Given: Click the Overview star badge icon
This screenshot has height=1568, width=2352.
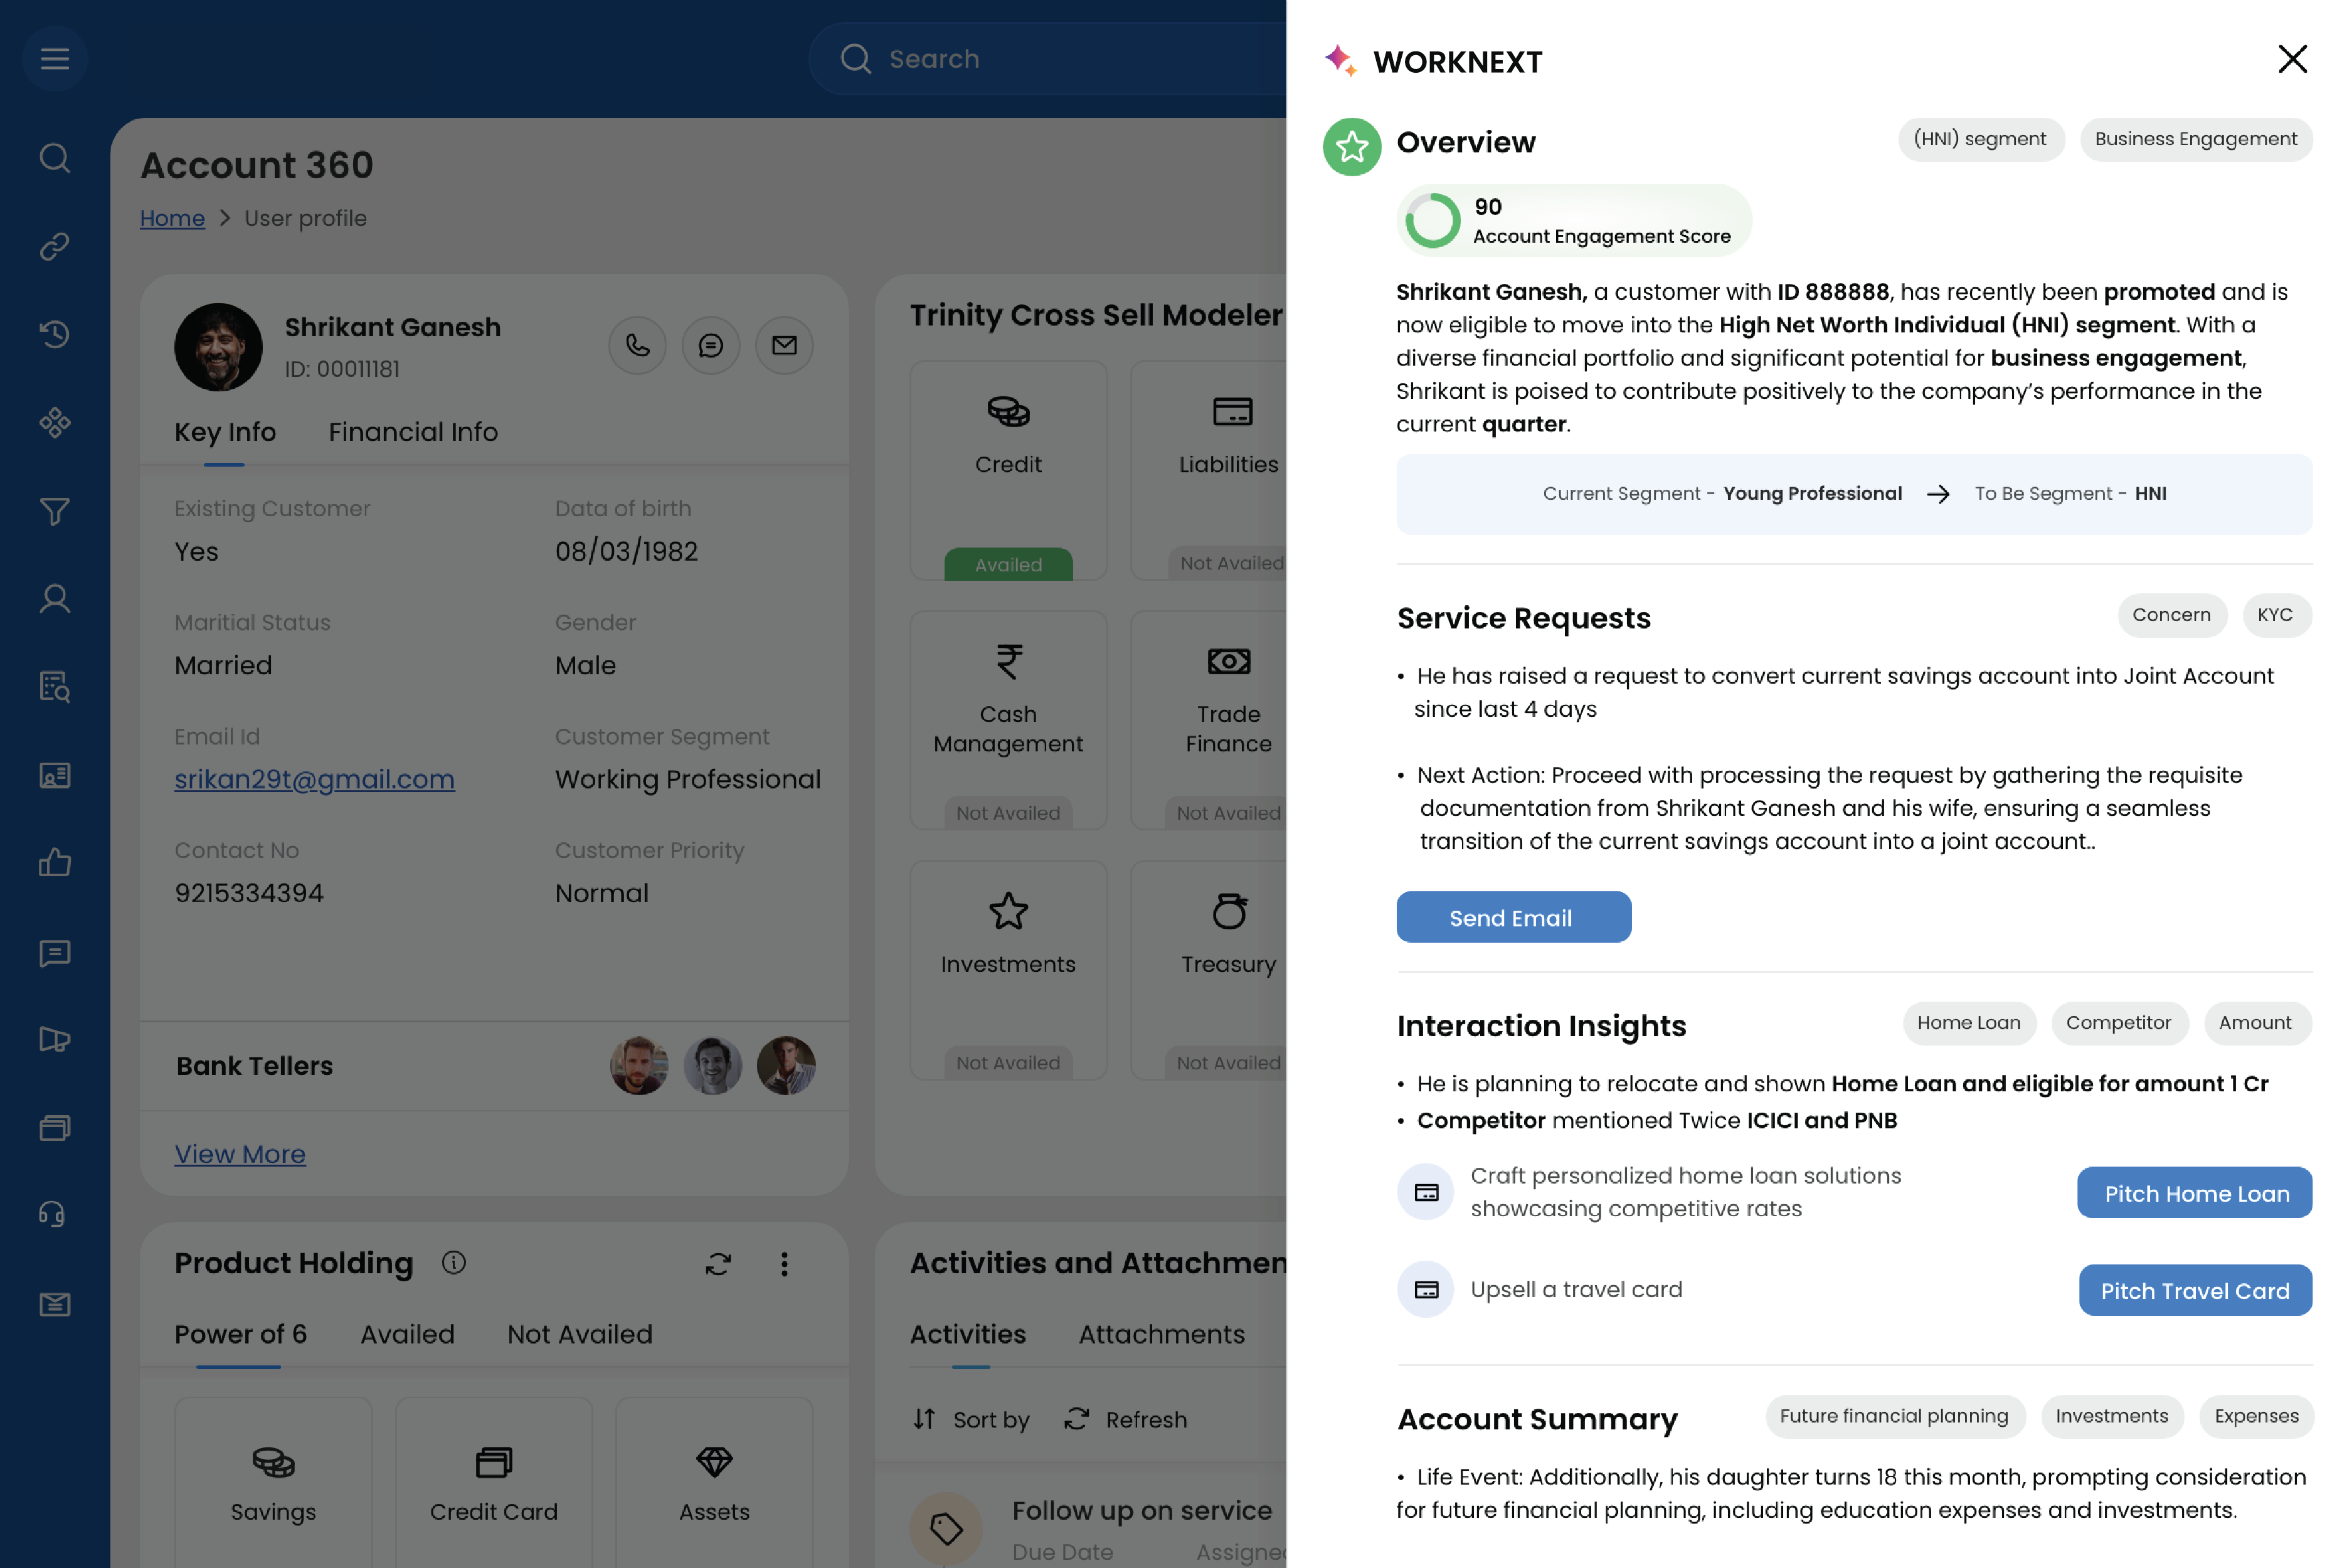Looking at the screenshot, I should tap(1352, 147).
